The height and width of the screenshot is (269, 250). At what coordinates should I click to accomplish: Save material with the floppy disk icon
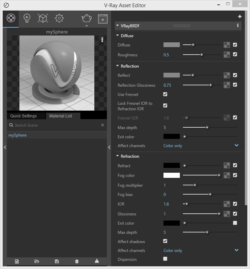57,261
